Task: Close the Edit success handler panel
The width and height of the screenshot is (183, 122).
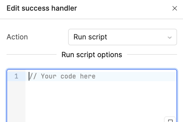Action: (x=175, y=8)
